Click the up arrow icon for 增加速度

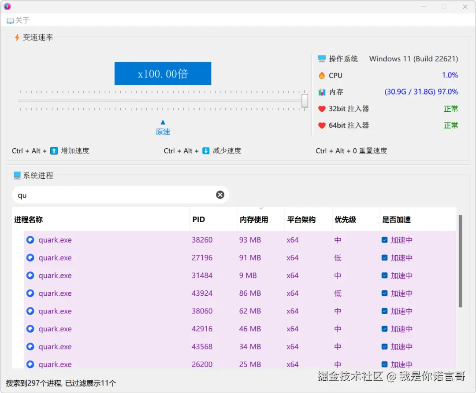tap(54, 151)
